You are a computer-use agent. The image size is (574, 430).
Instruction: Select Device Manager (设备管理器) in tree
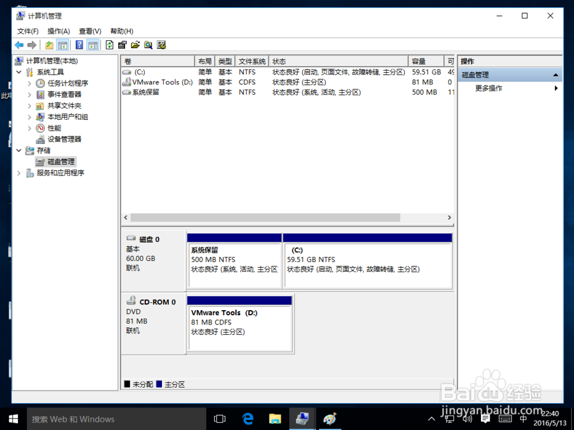[x=59, y=139]
